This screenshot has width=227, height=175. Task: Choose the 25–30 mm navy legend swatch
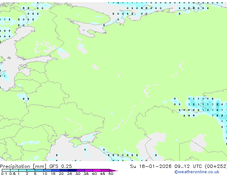72,170
